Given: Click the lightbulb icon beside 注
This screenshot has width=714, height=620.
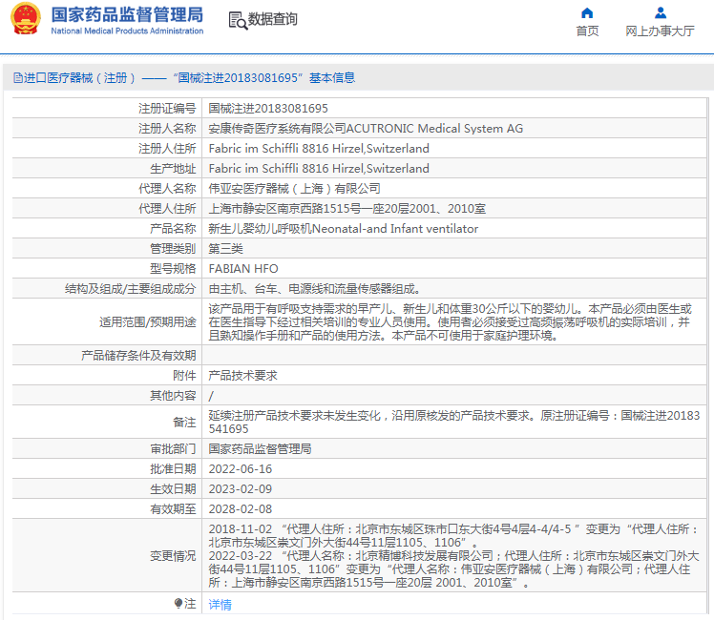Looking at the screenshot, I should coord(178,604).
